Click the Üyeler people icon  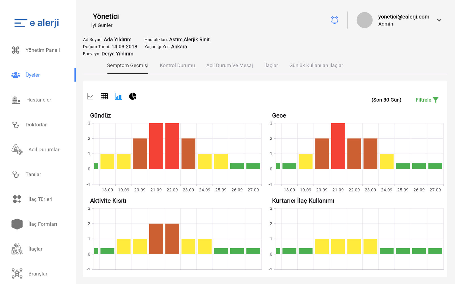(x=16, y=75)
